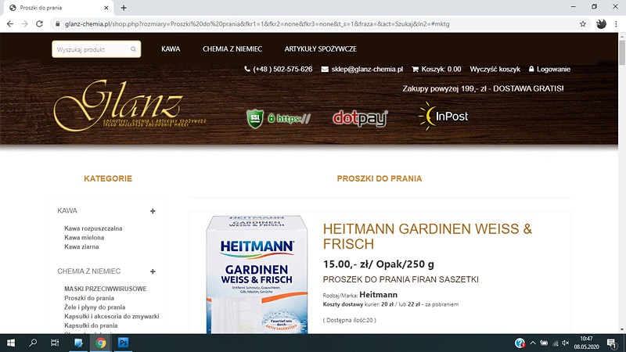Open Kawa rozpuszczalna category
Viewport: 626px width, 352px height.
pos(93,228)
